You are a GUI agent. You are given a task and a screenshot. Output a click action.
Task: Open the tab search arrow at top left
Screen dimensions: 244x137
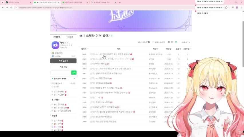click(x=2, y=2)
